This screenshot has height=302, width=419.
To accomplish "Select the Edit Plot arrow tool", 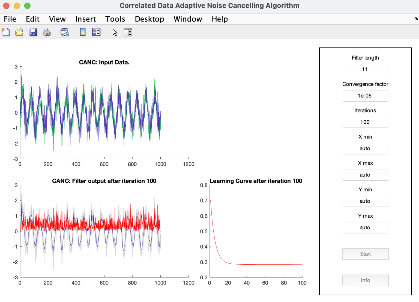I will point(115,32).
